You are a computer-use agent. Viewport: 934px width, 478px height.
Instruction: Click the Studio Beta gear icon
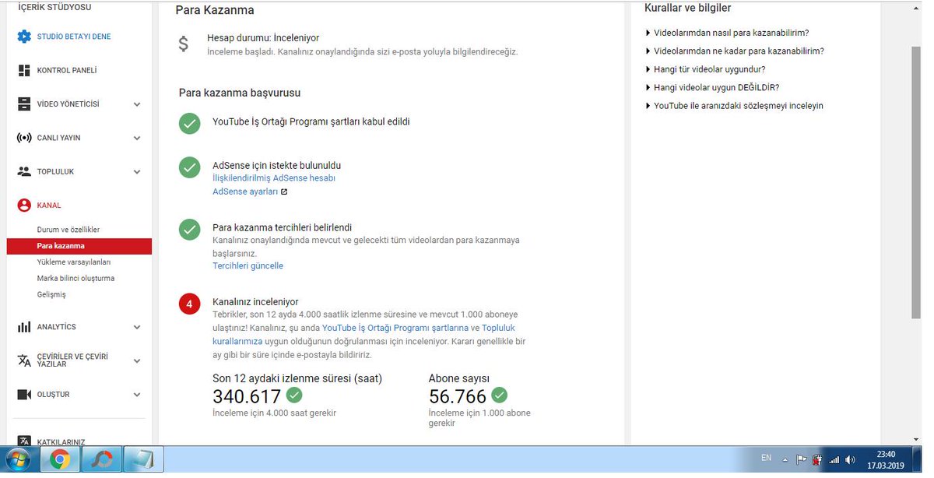(24, 37)
